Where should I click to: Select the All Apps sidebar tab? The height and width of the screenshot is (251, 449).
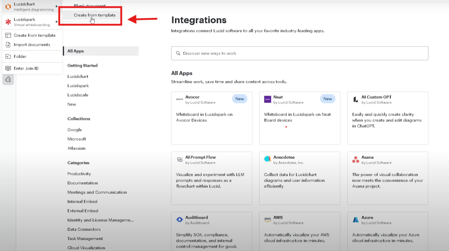(x=101, y=51)
